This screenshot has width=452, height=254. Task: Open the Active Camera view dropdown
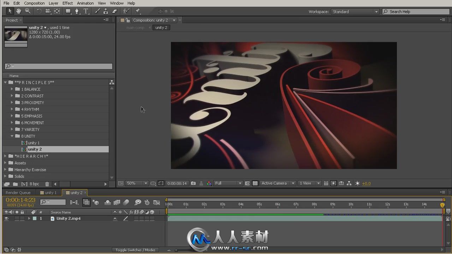278,183
